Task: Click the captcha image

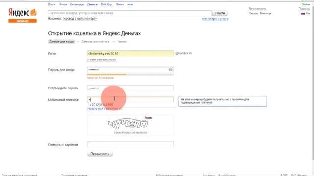Action: click(x=128, y=124)
